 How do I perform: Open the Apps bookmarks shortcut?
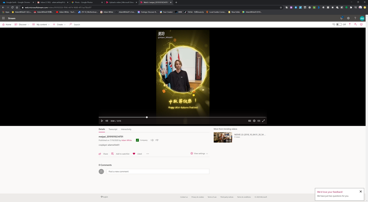point(6,12)
